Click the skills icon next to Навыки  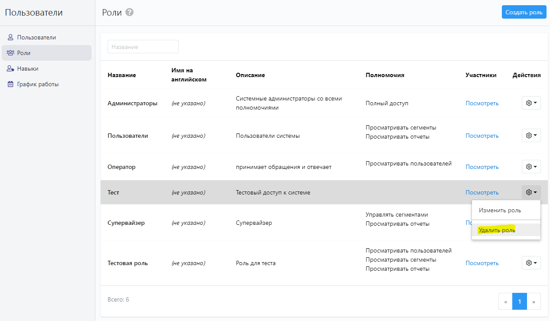(10, 68)
